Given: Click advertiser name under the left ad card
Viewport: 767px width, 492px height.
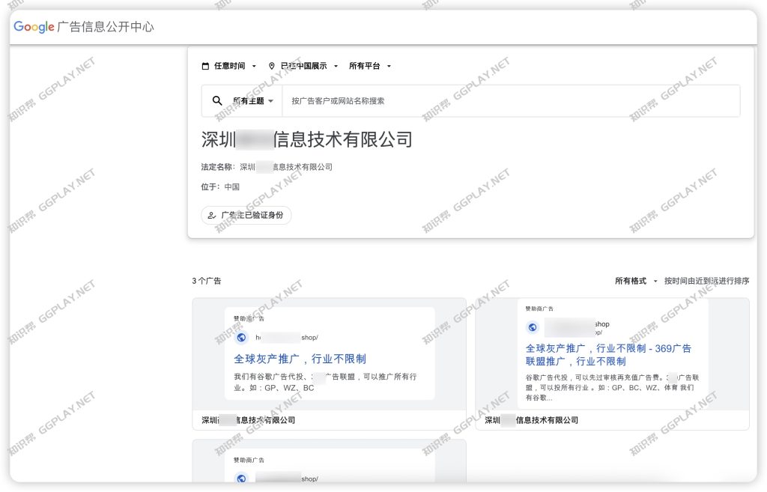Looking at the screenshot, I should tap(249, 420).
